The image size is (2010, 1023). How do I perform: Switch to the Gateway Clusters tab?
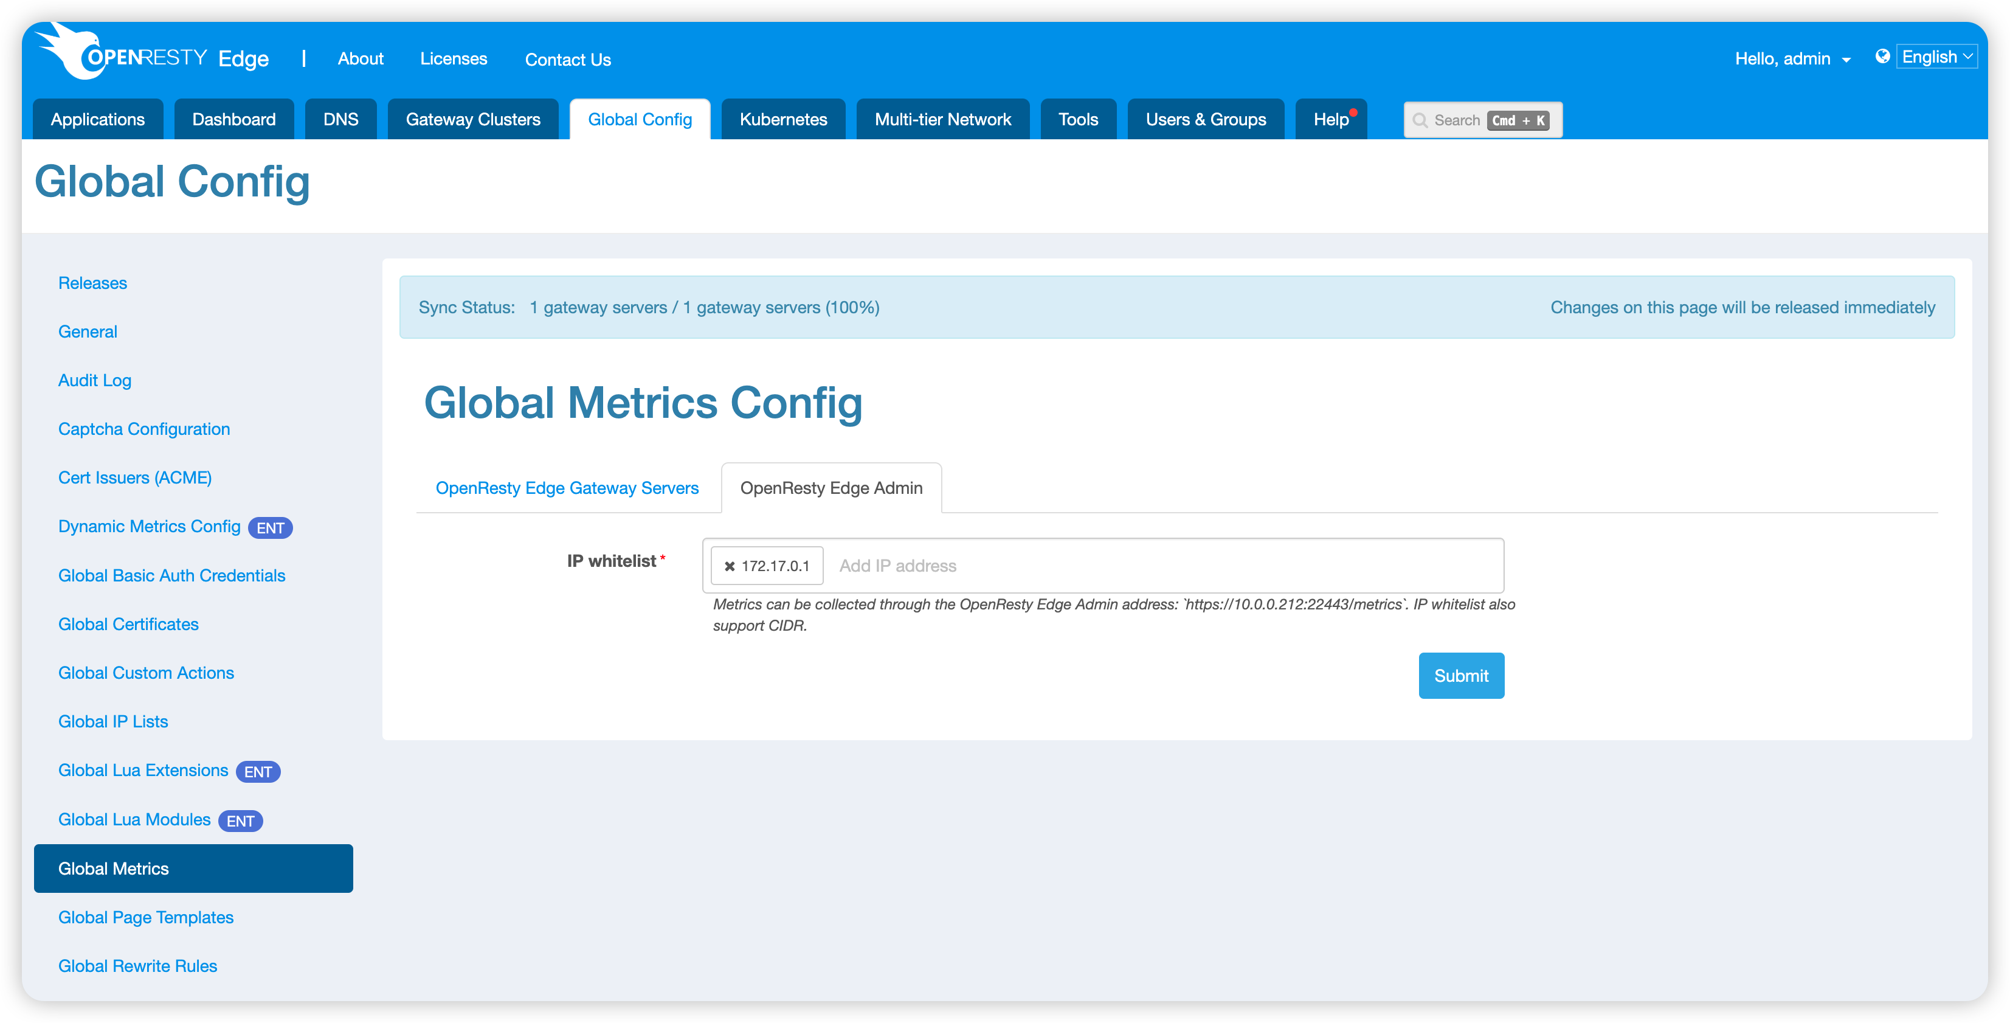point(473,119)
